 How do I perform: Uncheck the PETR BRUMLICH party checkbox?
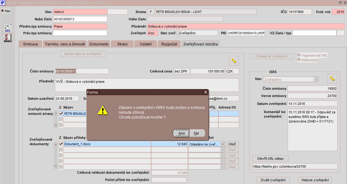61,114
